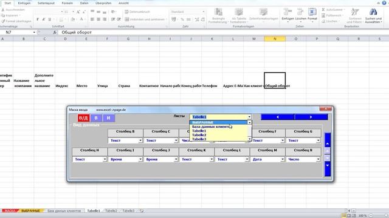Viewport: 389px width, 218px height.
Task: Click Verbinden und zentrieren
Action: (145, 19)
